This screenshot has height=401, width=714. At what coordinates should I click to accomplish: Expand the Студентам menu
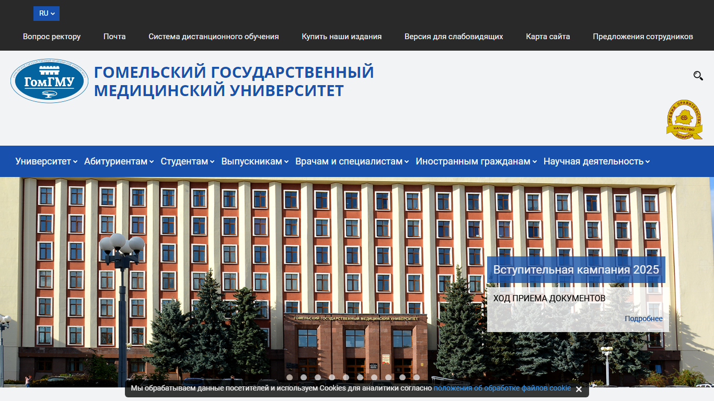click(188, 161)
